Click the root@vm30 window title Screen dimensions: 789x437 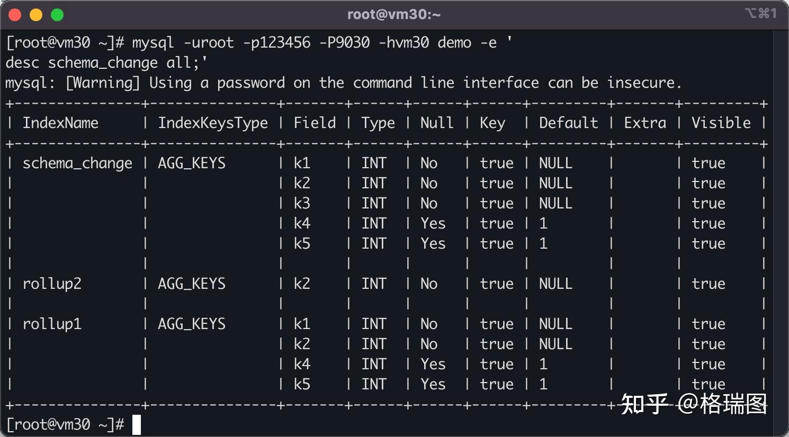[x=394, y=14]
